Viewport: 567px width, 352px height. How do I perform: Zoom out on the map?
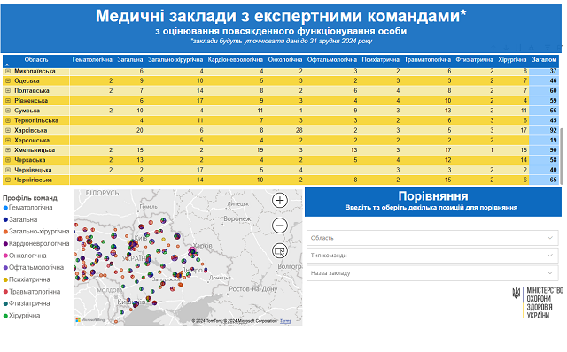280,226
